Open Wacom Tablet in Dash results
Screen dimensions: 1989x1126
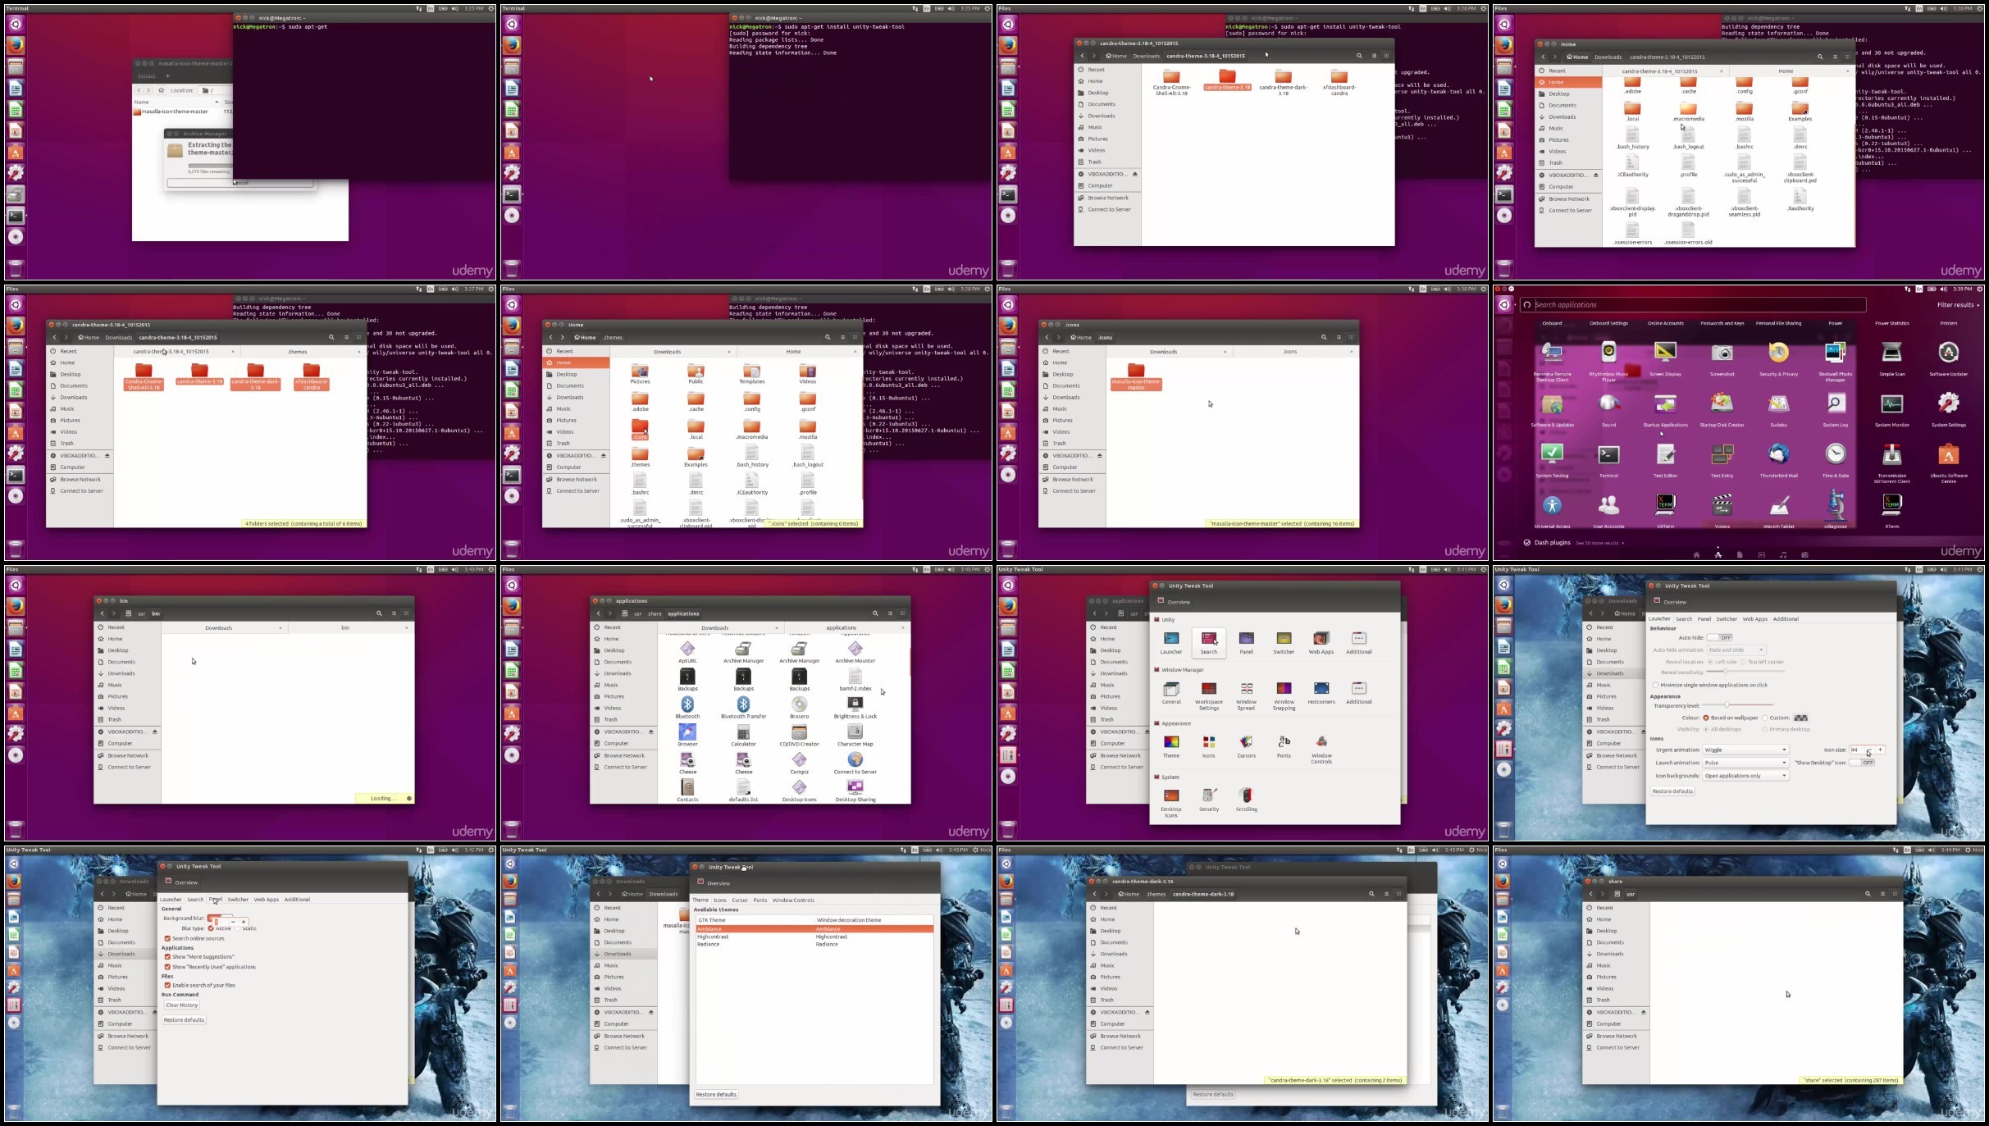click(x=1778, y=510)
